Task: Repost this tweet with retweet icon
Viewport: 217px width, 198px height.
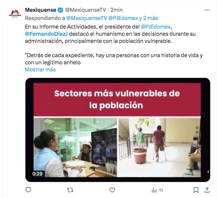Action: [70, 190]
